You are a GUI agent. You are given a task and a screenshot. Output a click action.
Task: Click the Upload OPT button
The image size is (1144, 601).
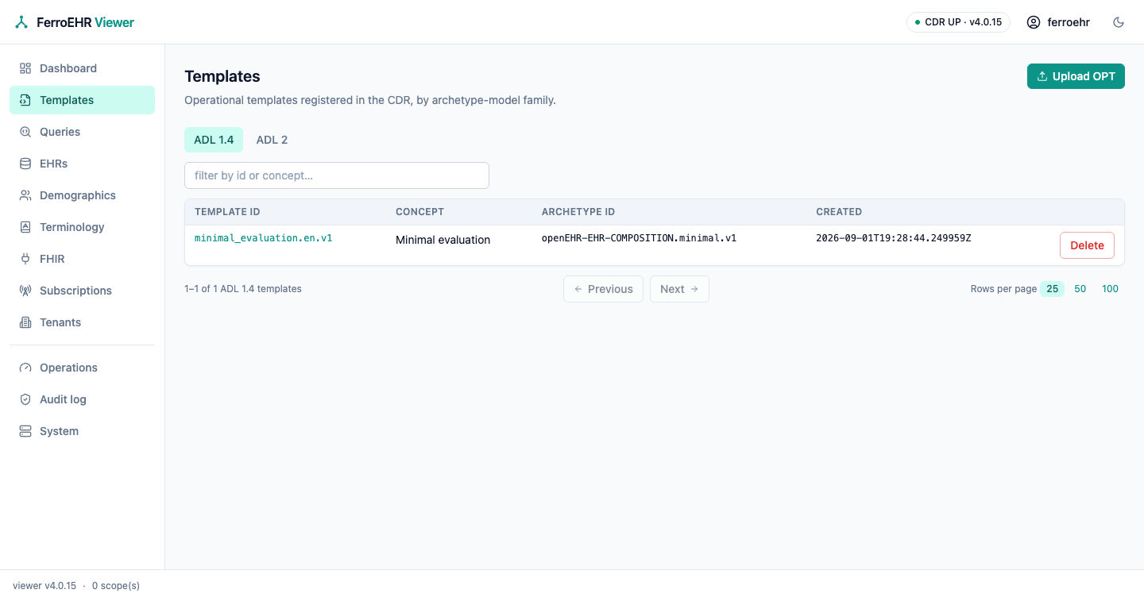click(x=1076, y=76)
